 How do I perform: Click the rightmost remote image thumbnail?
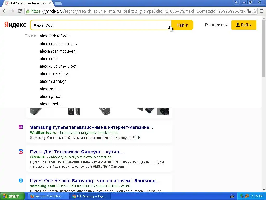pyautogui.click(x=163, y=111)
